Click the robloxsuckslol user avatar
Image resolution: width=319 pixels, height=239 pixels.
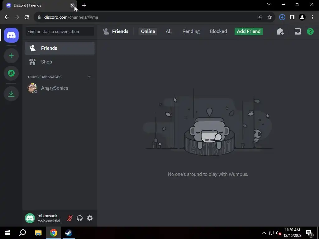[30, 218]
